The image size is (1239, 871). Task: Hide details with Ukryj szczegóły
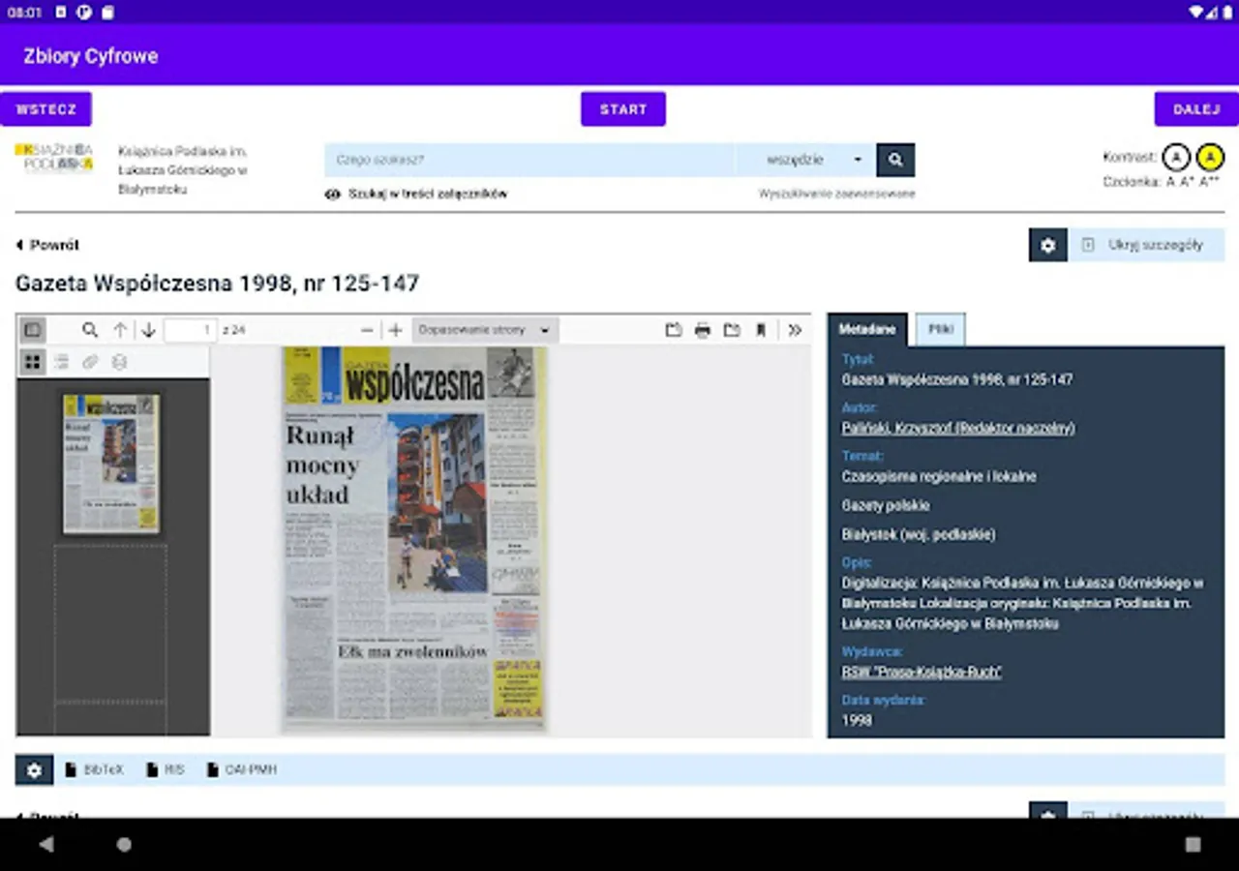point(1146,245)
